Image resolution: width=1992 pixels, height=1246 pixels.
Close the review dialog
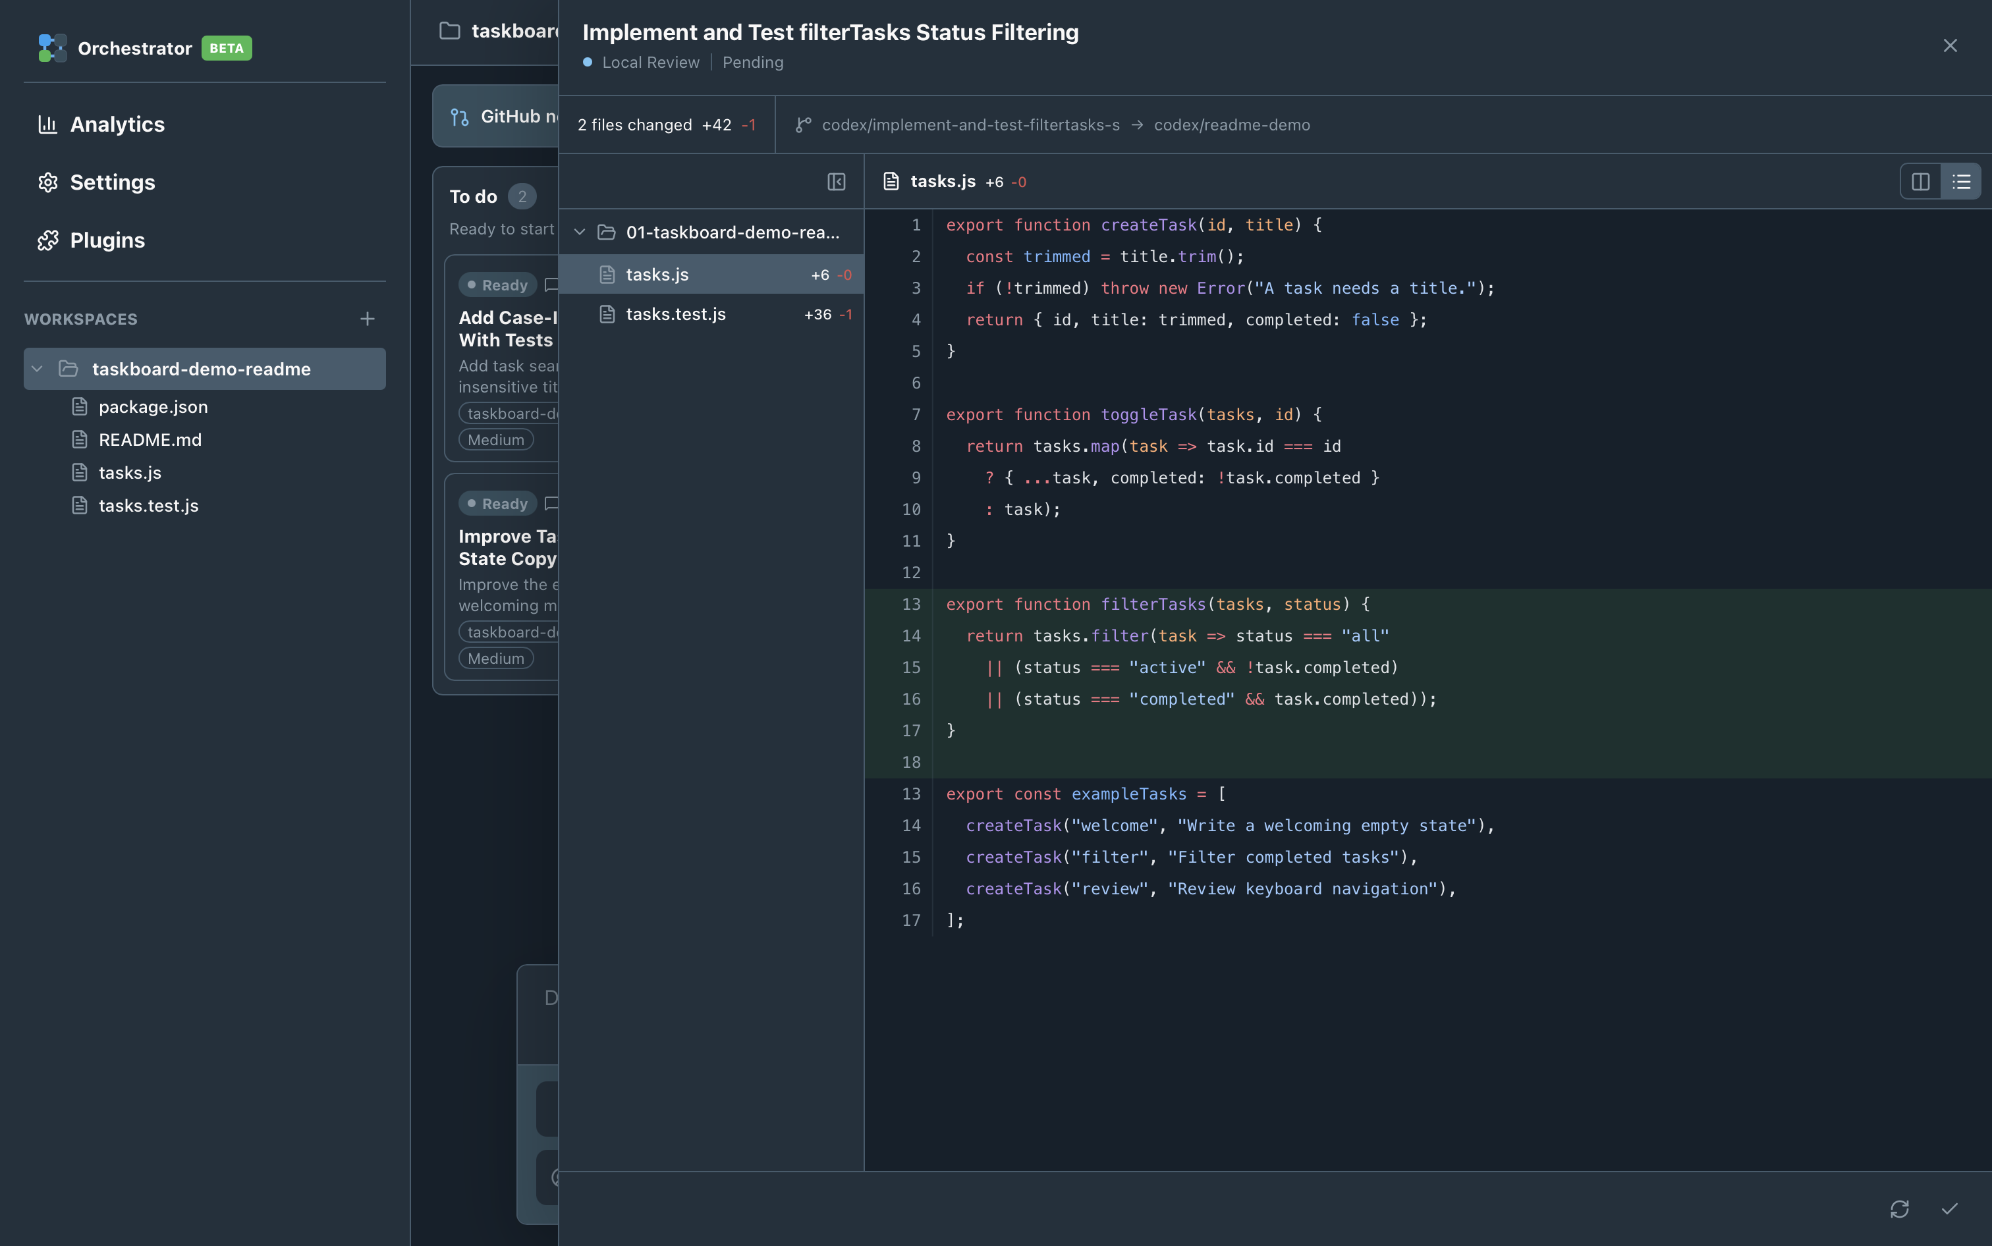1950,45
